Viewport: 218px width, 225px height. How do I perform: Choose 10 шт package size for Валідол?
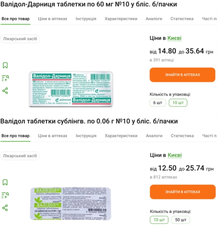[x=159, y=220]
